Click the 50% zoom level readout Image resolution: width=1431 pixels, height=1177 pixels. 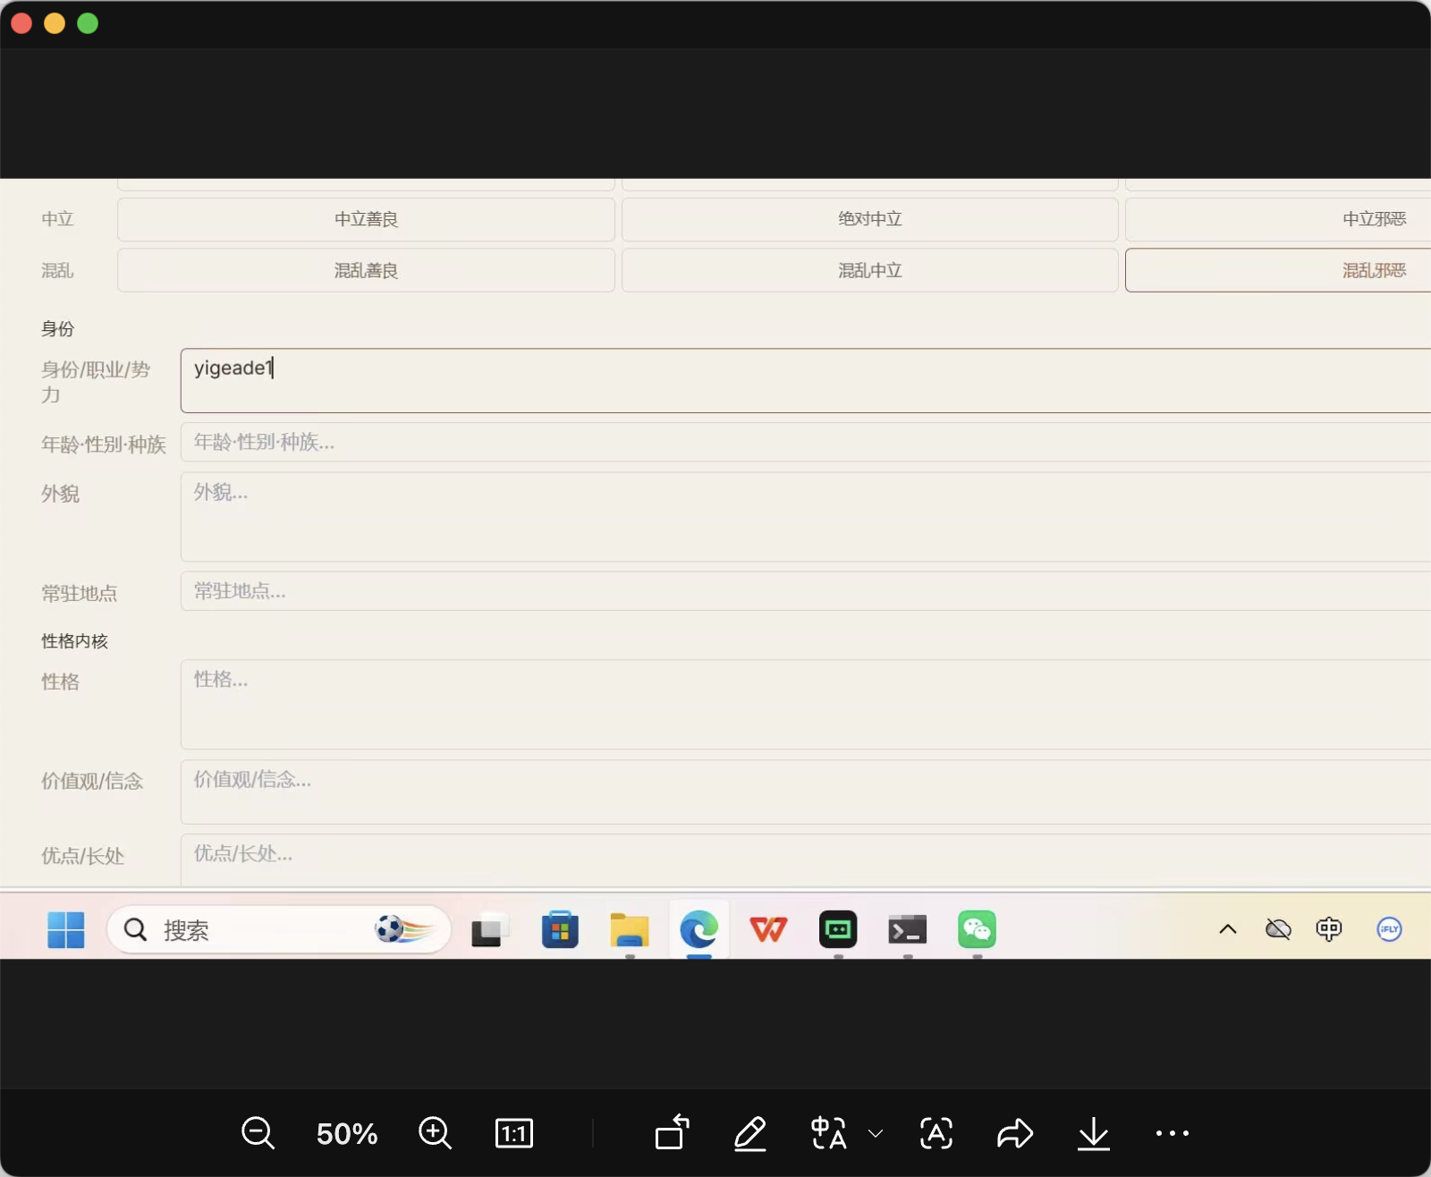click(347, 1133)
